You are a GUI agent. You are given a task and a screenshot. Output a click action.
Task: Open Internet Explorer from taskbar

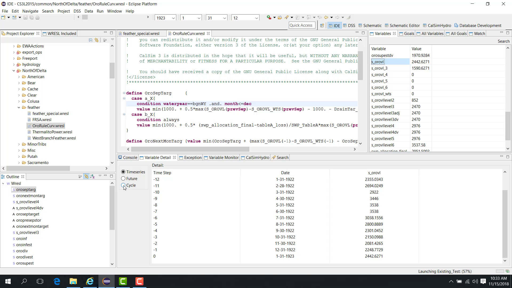click(90, 281)
